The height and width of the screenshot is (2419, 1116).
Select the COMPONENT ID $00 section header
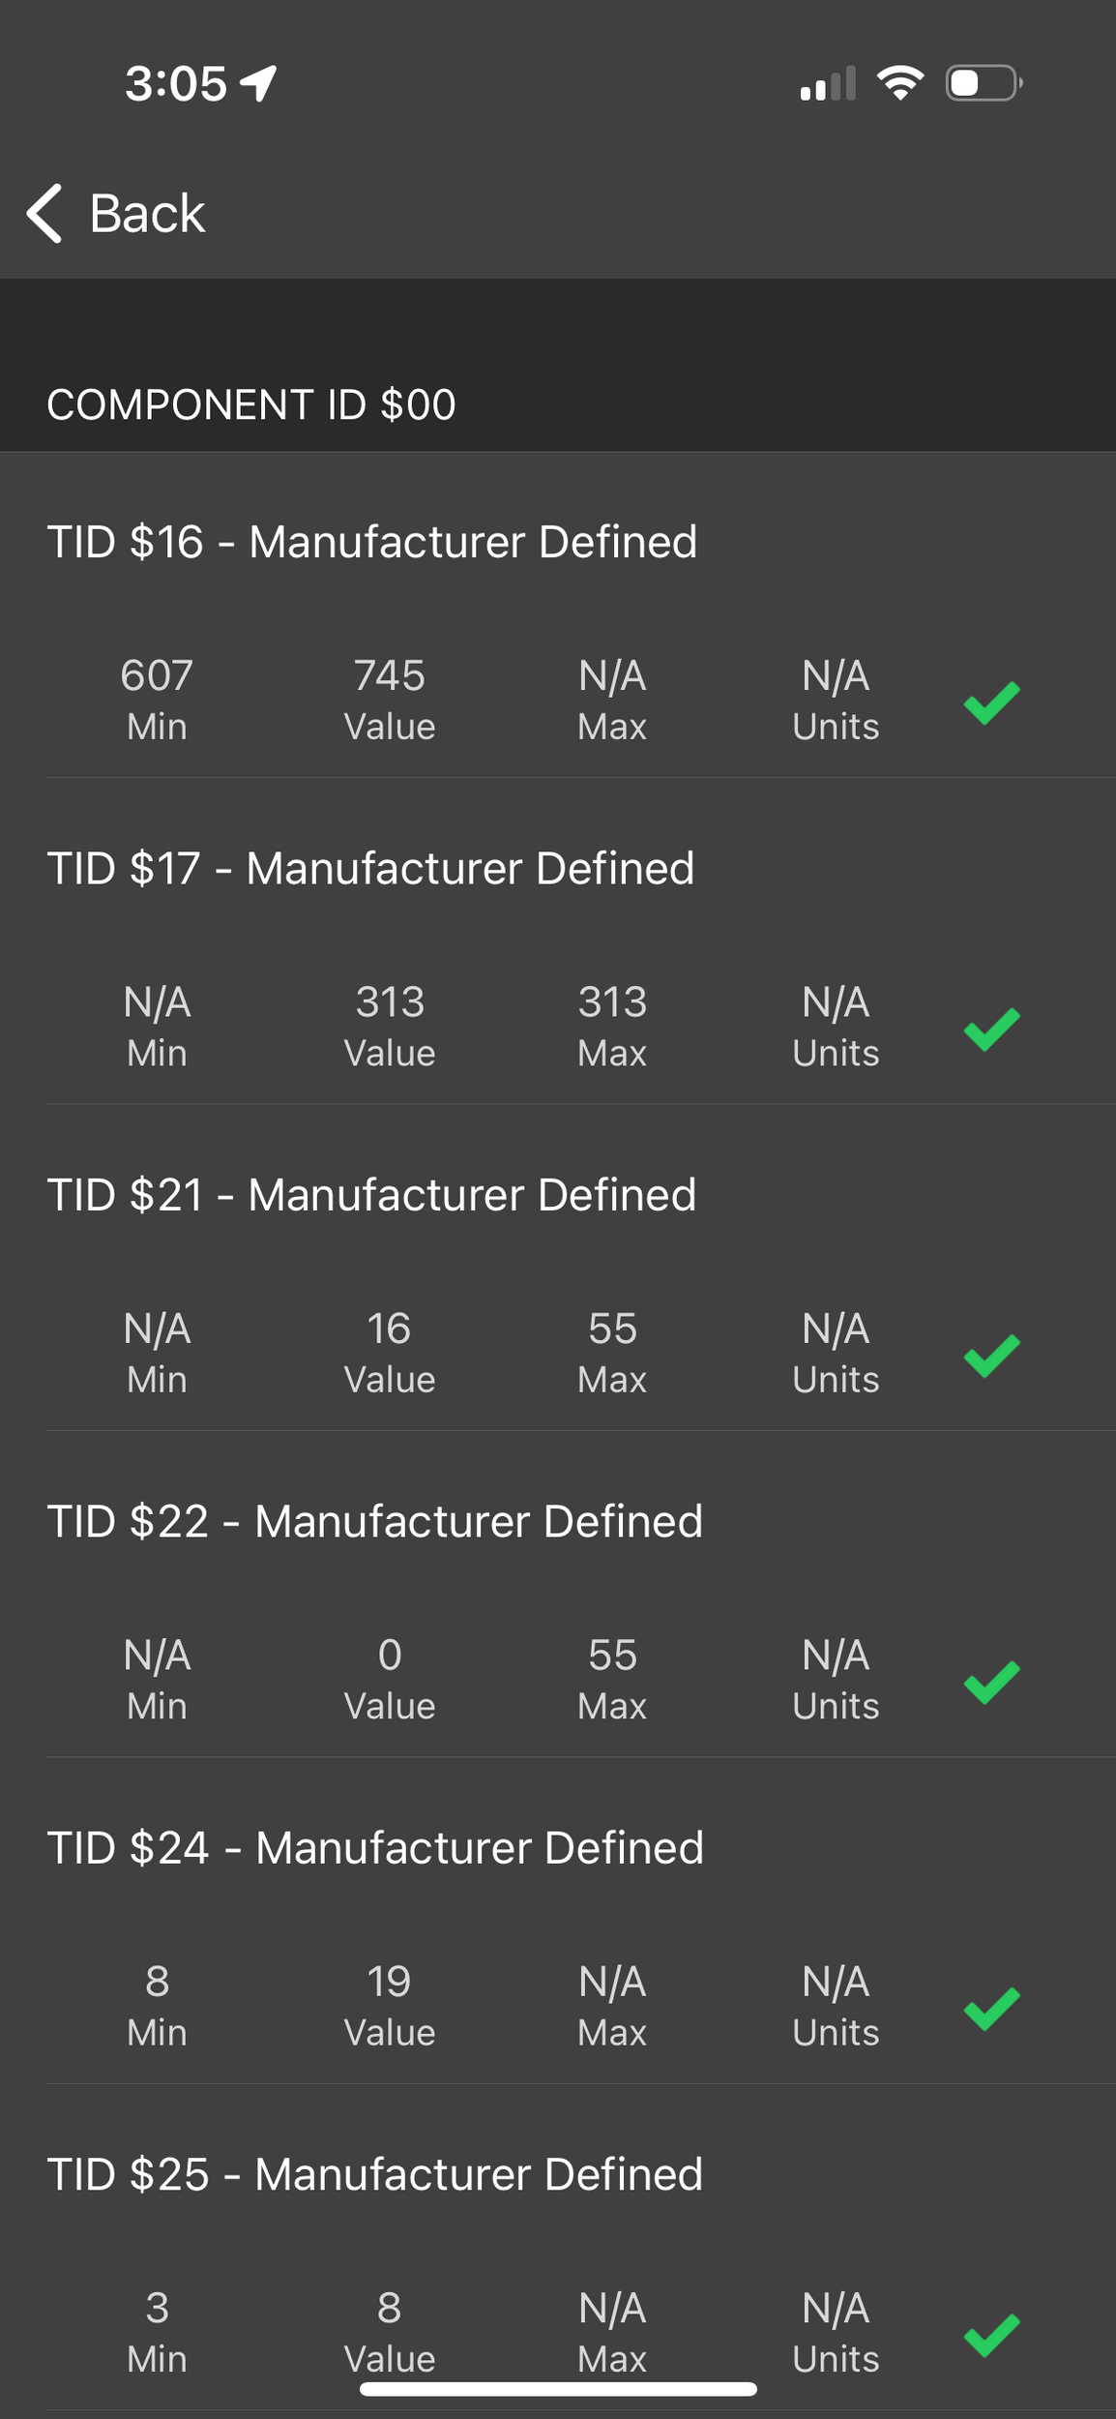pyautogui.click(x=251, y=404)
